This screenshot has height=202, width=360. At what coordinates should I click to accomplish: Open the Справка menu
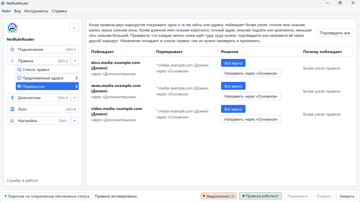tap(59, 11)
